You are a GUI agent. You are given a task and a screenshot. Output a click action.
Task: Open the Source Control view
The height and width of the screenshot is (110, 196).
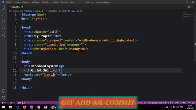click(3, 21)
